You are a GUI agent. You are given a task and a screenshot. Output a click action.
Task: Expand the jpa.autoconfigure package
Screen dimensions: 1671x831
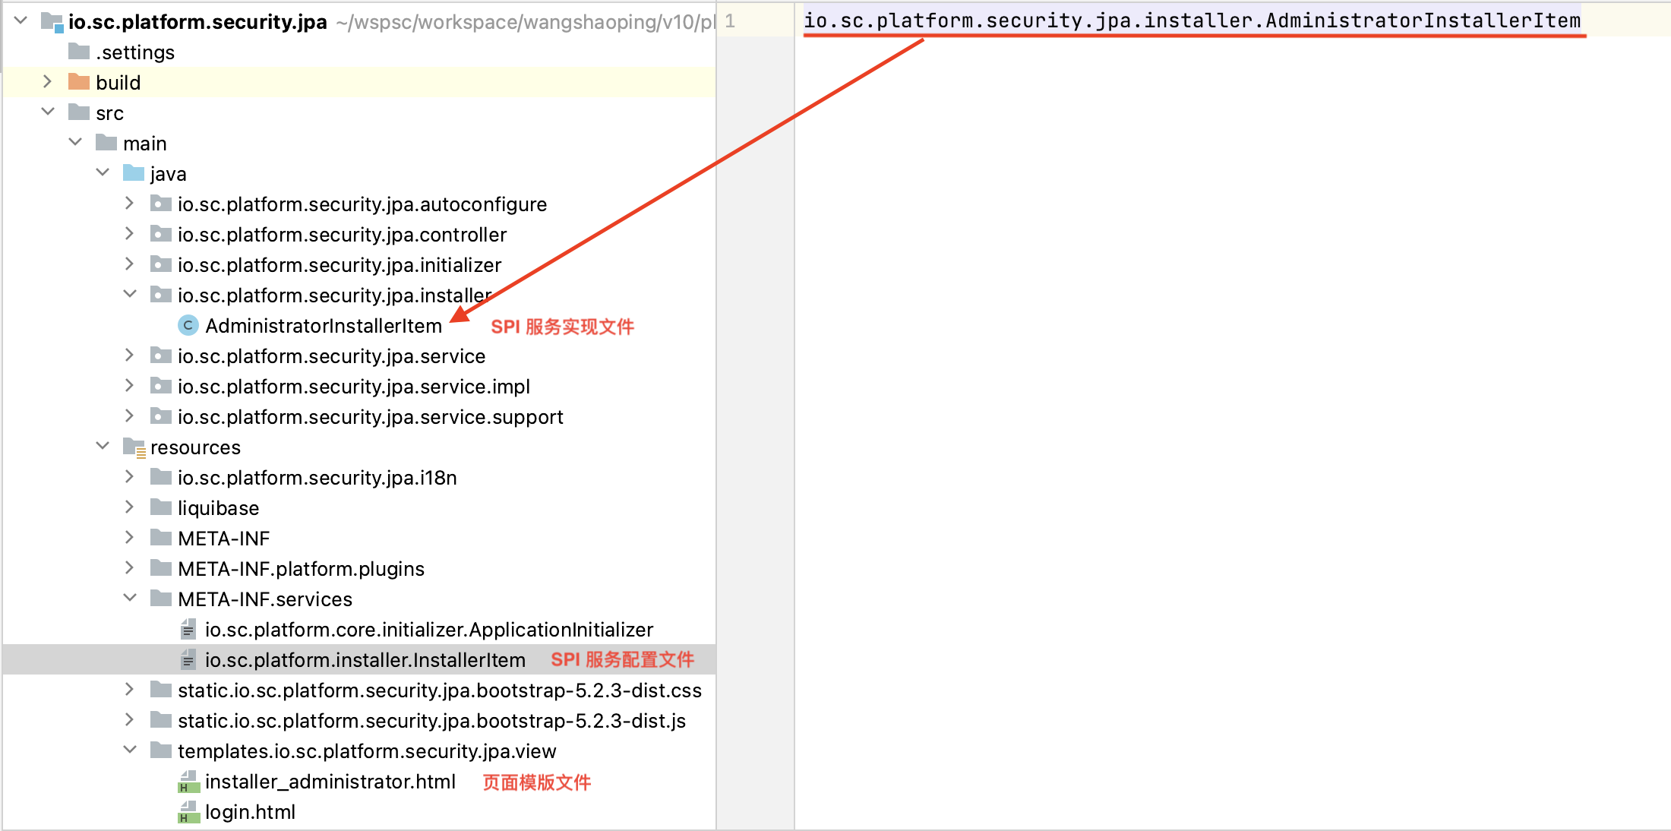point(129,203)
